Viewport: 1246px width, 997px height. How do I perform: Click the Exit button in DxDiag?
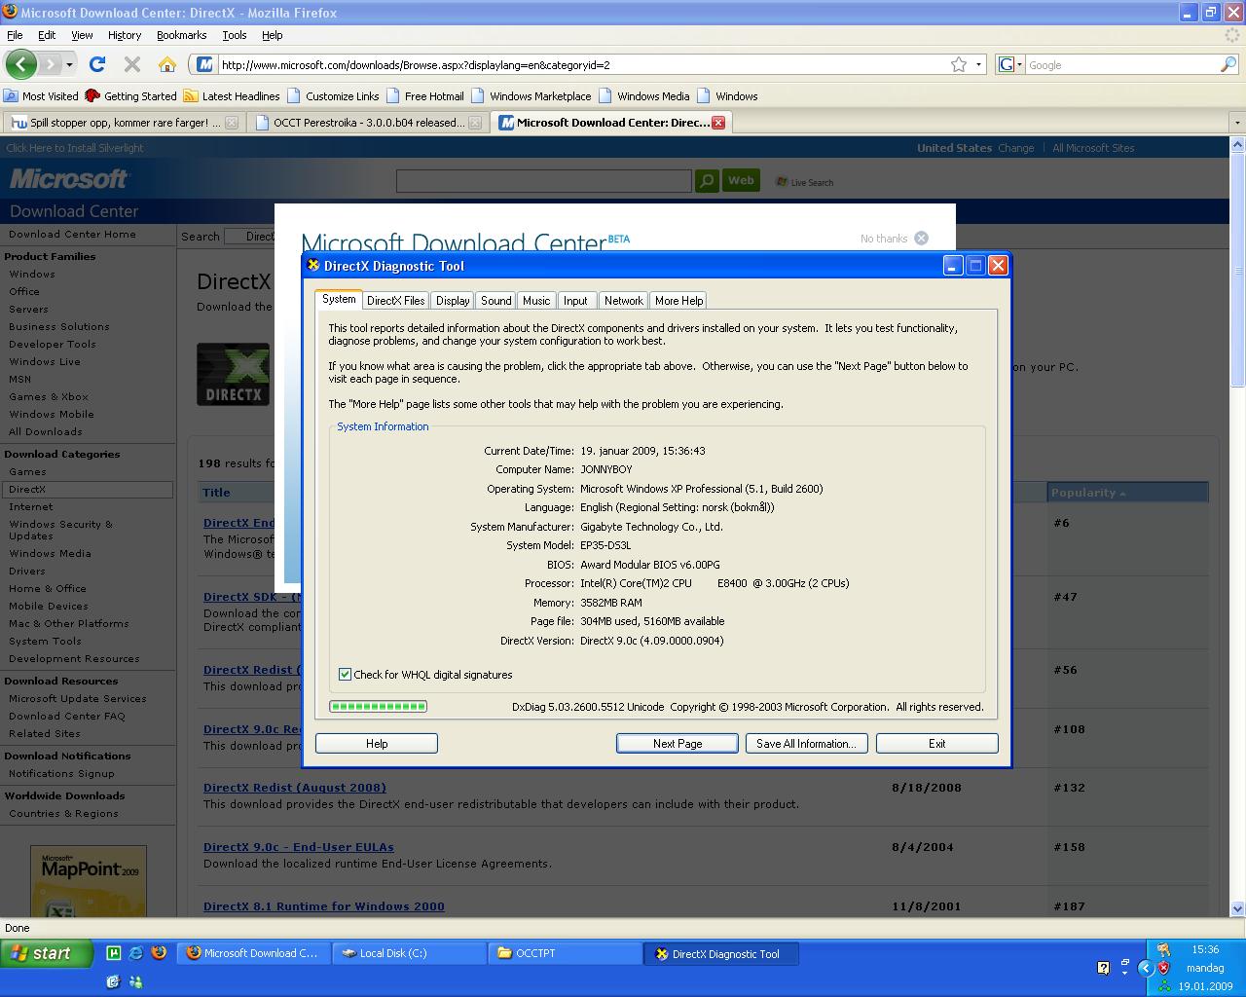tap(936, 743)
